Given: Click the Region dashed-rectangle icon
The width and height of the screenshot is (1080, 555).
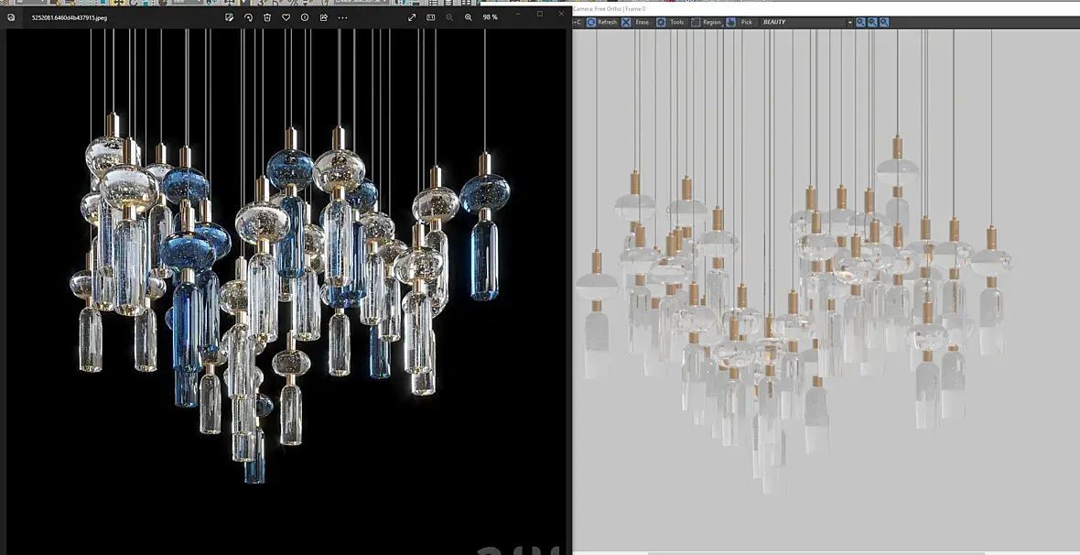Looking at the screenshot, I should [696, 22].
